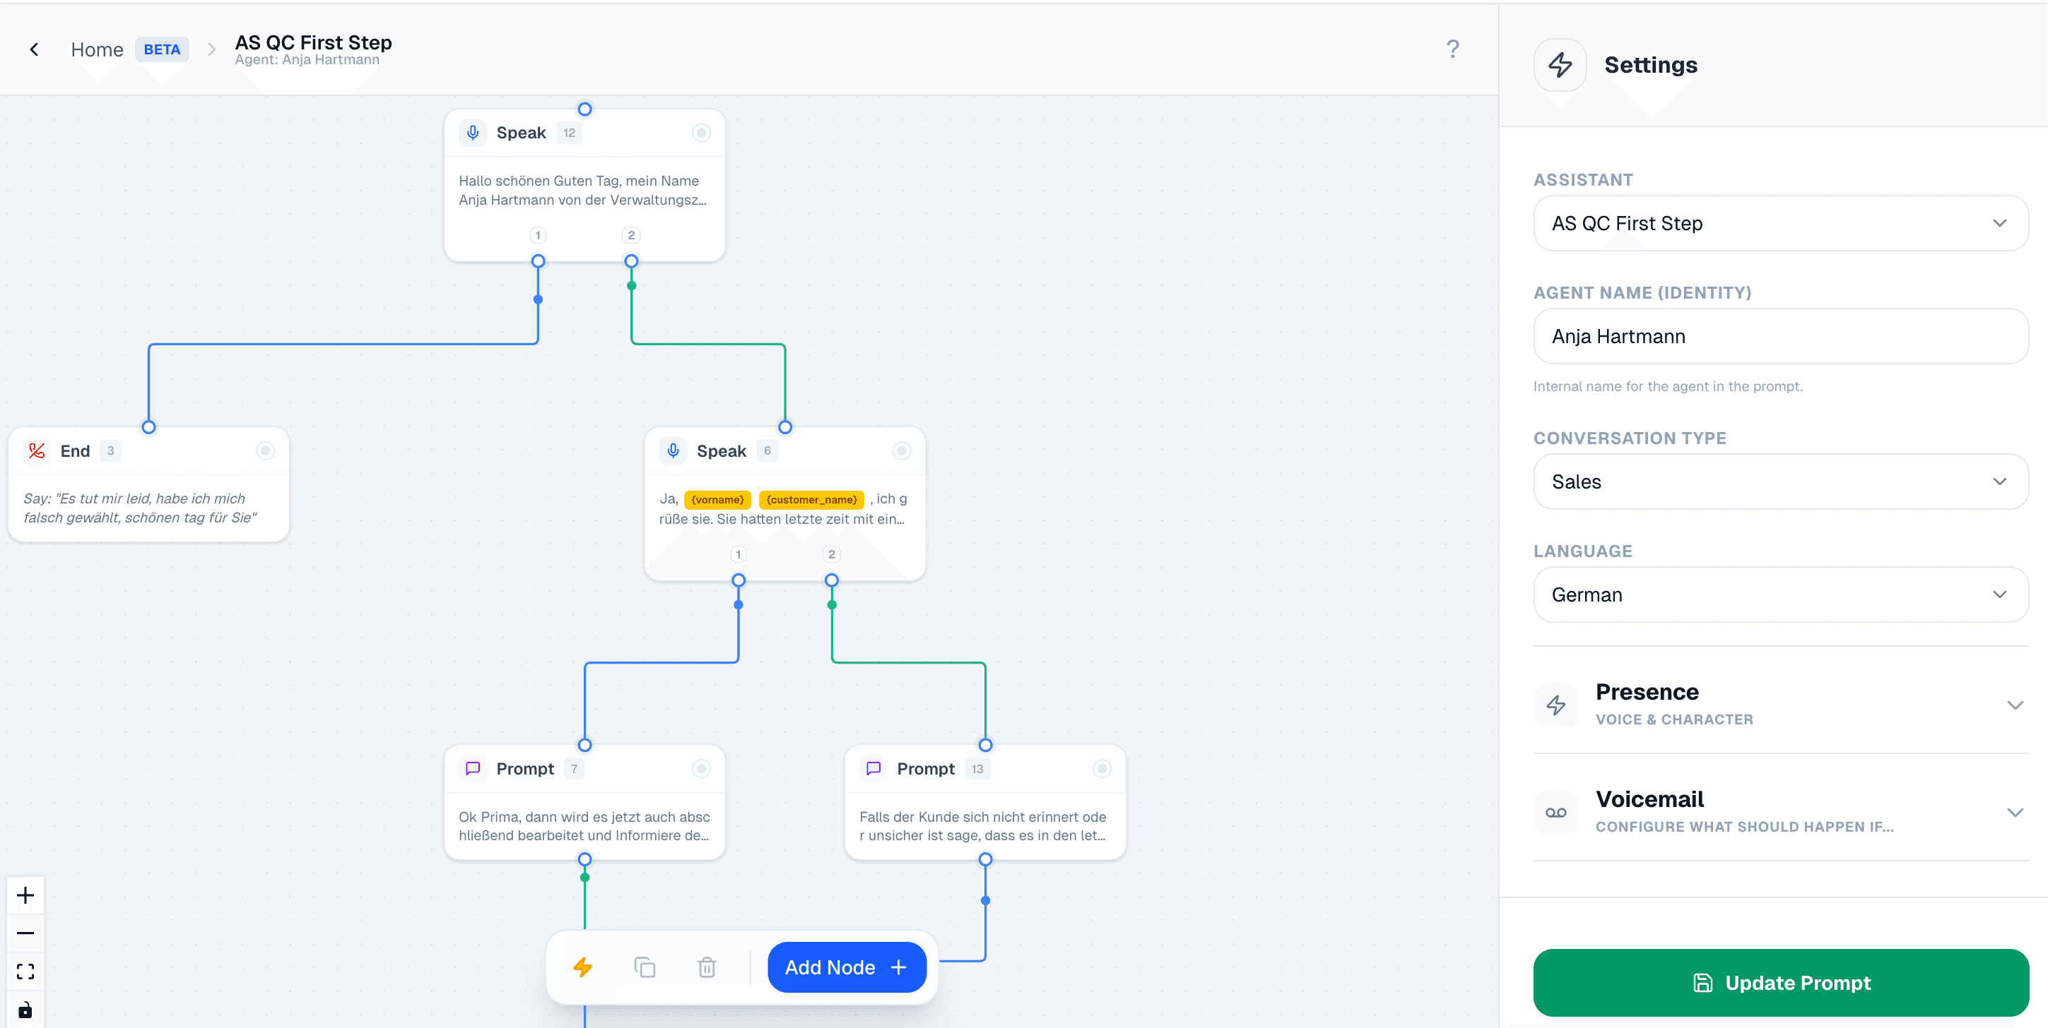The width and height of the screenshot is (2048, 1028).
Task: Click the trash delete icon
Action: click(x=707, y=967)
